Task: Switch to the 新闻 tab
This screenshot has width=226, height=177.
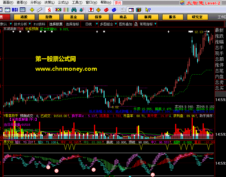Action: point(148,17)
